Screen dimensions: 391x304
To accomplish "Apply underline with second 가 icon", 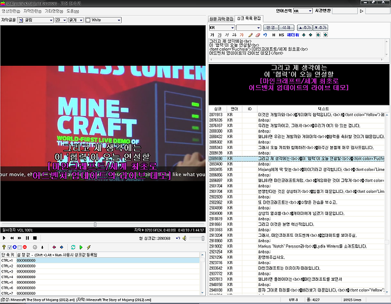I will point(219,35).
